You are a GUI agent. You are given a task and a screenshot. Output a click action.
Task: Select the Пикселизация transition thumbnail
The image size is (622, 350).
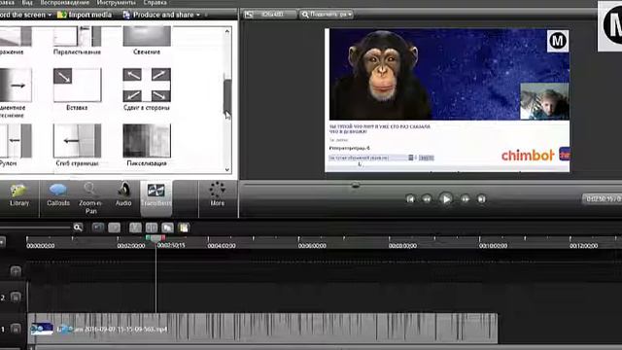[147, 141]
